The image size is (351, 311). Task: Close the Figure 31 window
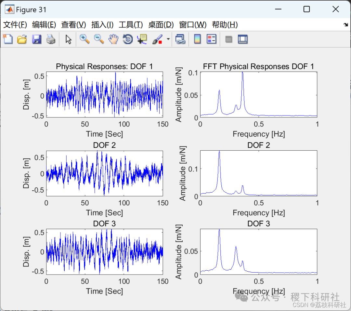[x=335, y=9]
